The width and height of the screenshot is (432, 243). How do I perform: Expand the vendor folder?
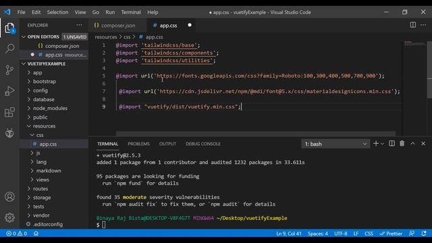point(54,215)
